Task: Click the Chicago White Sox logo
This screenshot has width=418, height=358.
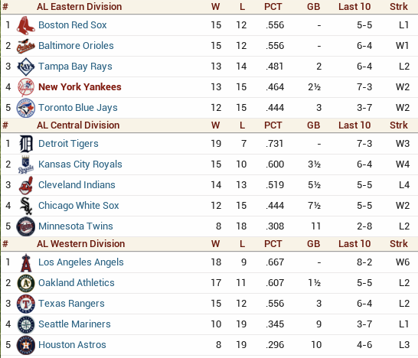Action: pyautogui.click(x=26, y=206)
